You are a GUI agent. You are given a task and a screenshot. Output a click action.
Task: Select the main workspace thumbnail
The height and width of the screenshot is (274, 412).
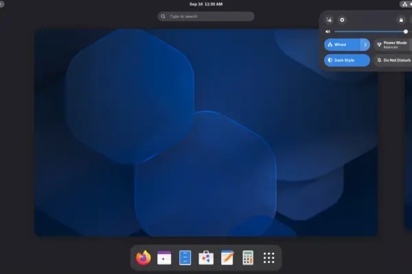[206, 133]
